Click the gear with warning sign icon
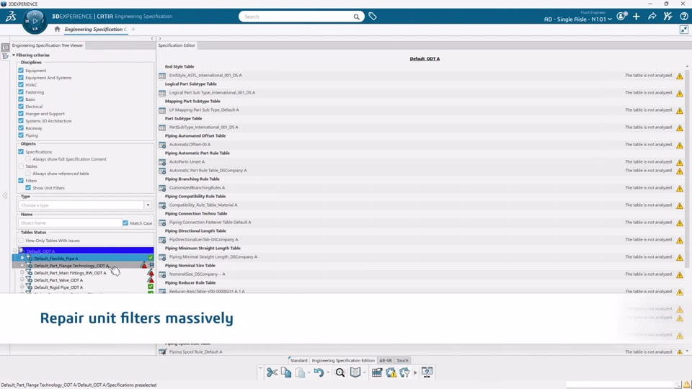692x389 pixels. click(x=391, y=372)
